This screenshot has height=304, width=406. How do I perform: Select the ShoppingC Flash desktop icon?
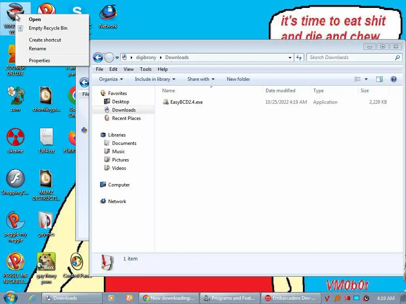click(x=15, y=182)
